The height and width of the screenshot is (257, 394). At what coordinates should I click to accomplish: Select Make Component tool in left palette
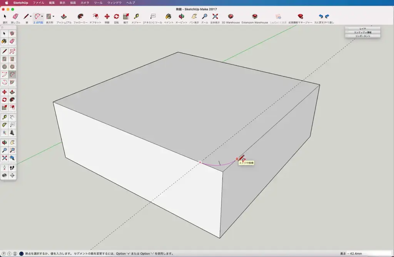click(x=12, y=33)
